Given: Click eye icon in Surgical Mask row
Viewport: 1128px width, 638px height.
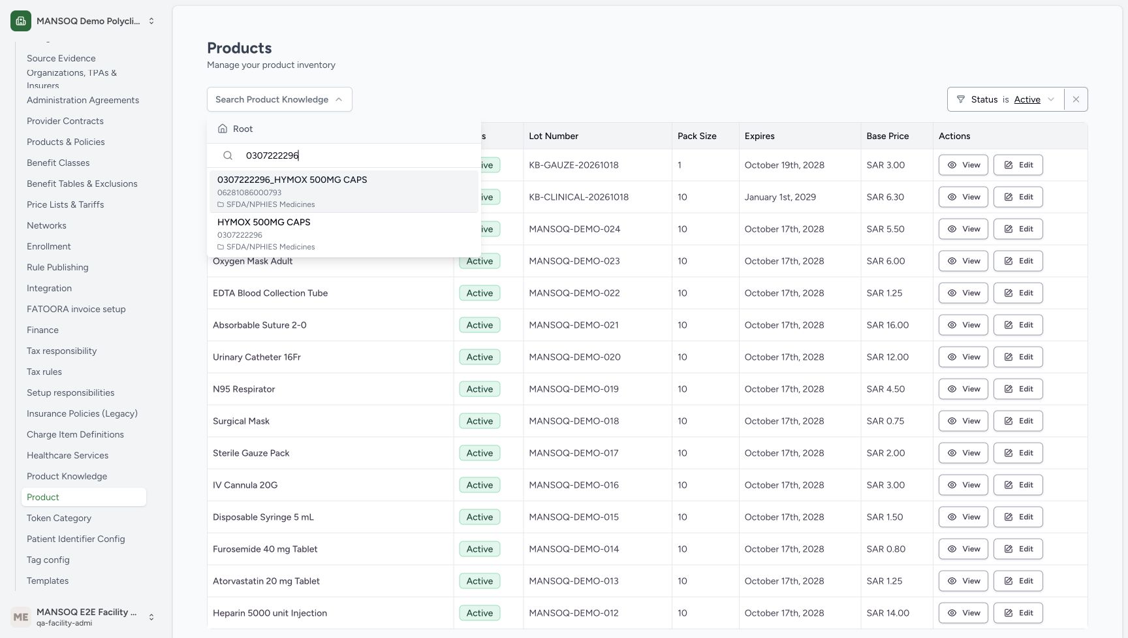Looking at the screenshot, I should point(952,421).
